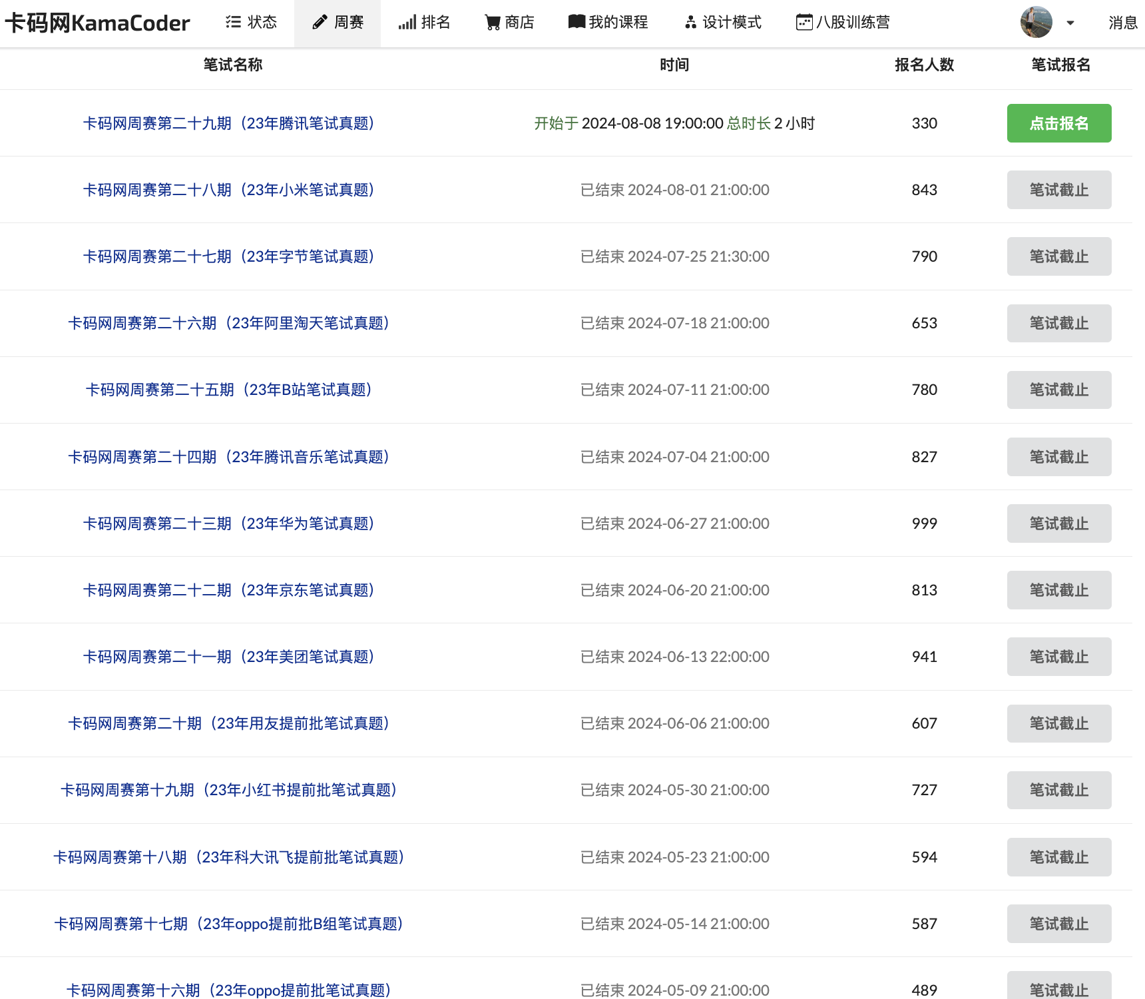
Task: Click 笔试截止 button for 第二十五期 row
Action: (1059, 390)
